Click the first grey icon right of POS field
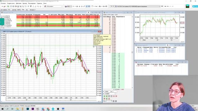Screen dimensions: 198x111 [x=114, y=101]
